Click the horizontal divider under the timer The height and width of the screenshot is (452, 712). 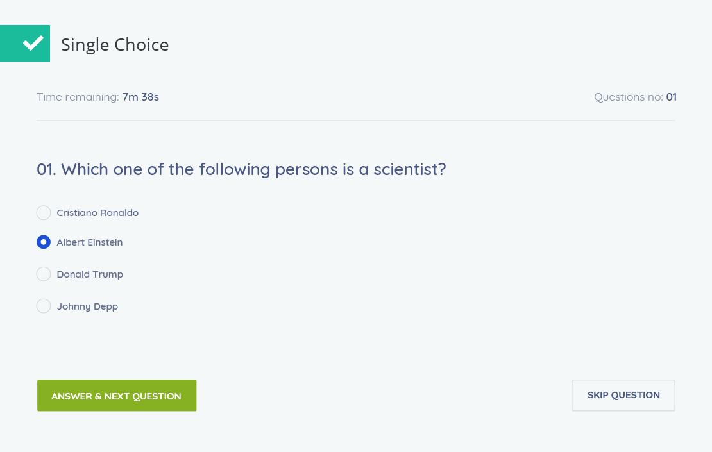pos(356,121)
